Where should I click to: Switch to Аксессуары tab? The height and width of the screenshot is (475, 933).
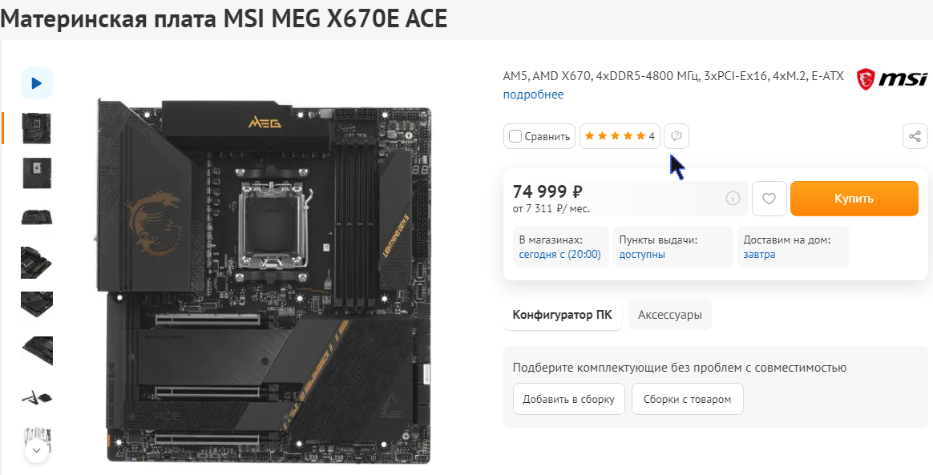pos(669,315)
